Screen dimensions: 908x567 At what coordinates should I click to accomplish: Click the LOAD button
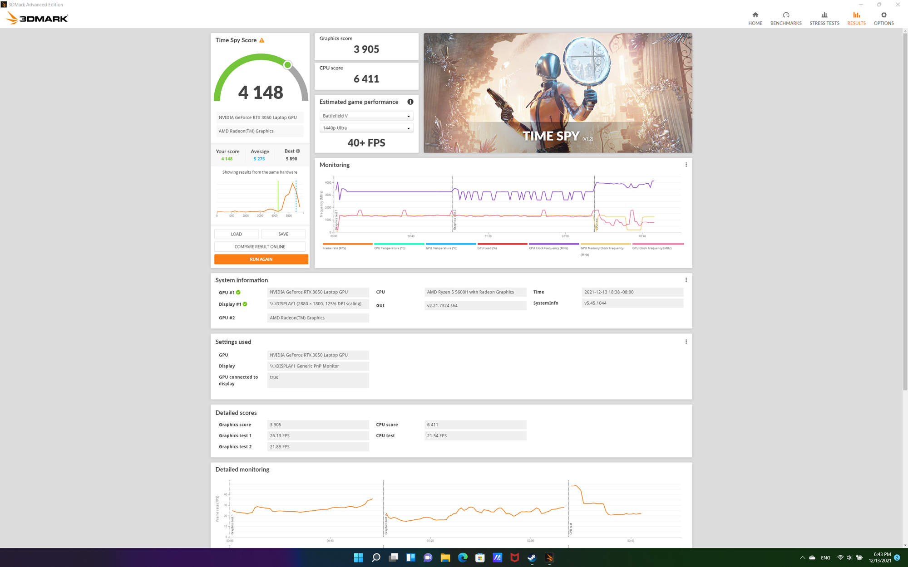237,234
